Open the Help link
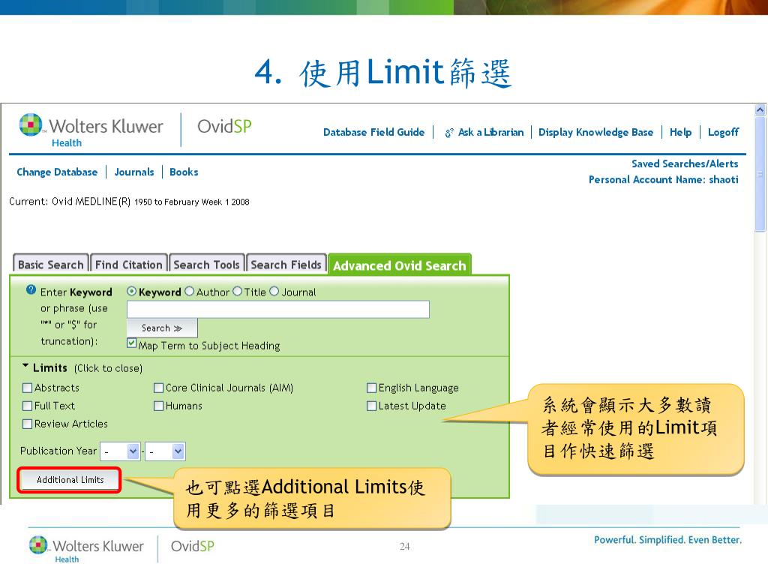The height and width of the screenshot is (576, 768). point(680,132)
